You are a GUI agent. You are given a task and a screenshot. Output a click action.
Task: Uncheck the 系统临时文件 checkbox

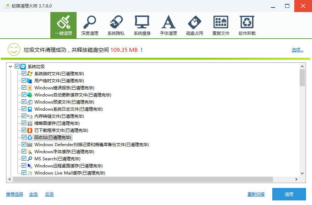tap(24, 73)
